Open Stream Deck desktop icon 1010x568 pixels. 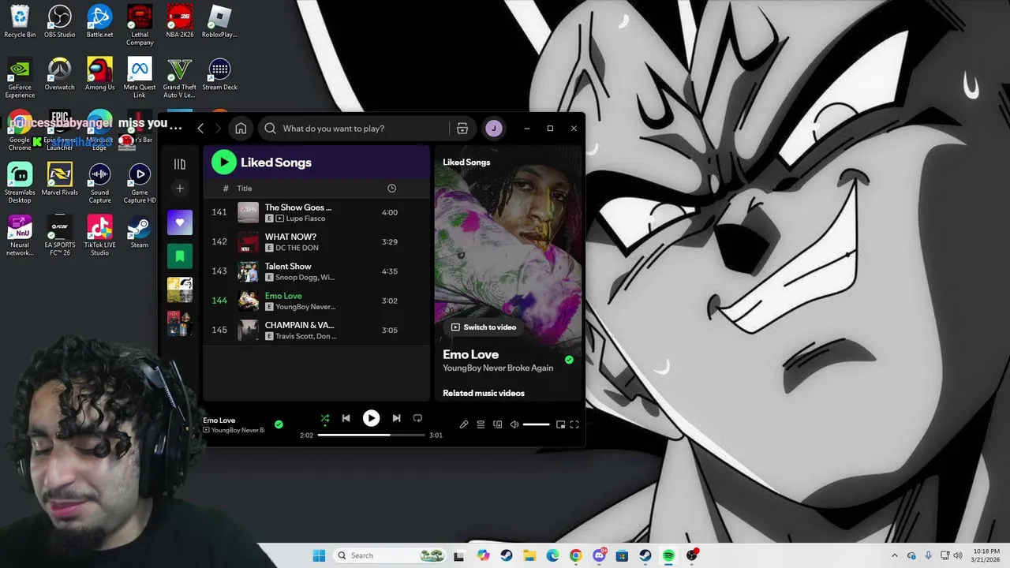(x=219, y=74)
